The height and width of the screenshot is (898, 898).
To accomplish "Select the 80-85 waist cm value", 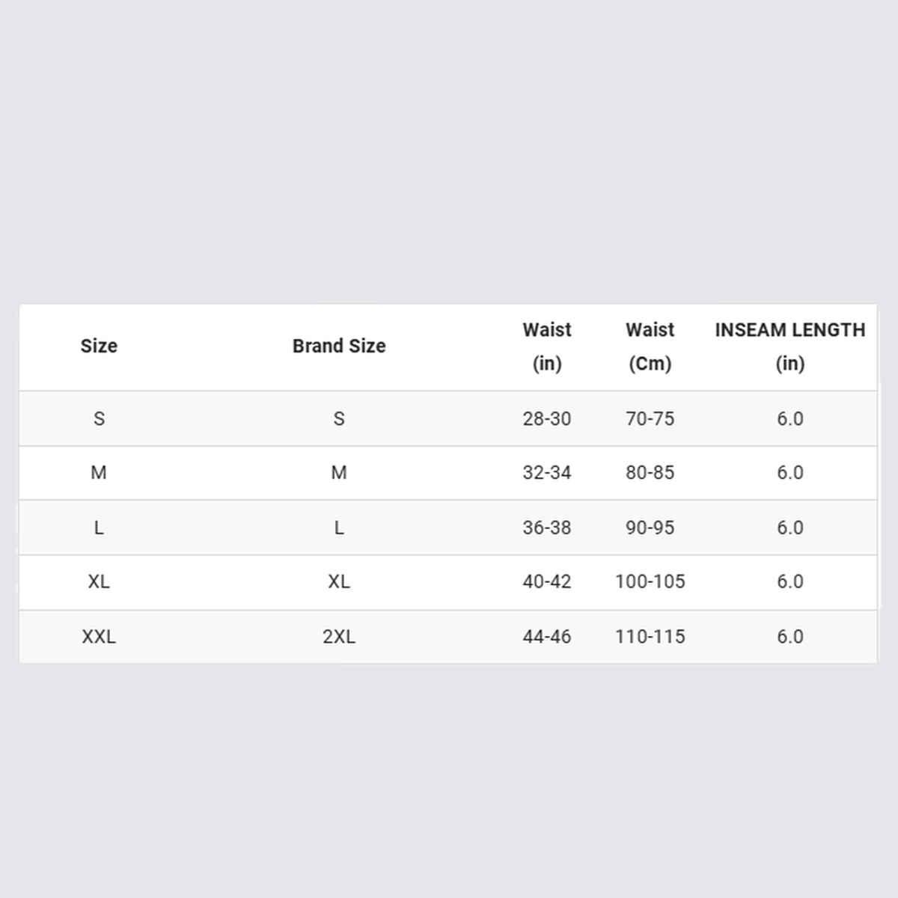I will coord(650,473).
